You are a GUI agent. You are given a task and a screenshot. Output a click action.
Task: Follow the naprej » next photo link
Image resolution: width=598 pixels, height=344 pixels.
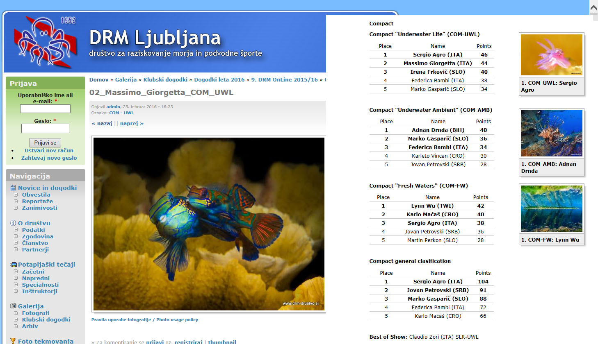(132, 123)
